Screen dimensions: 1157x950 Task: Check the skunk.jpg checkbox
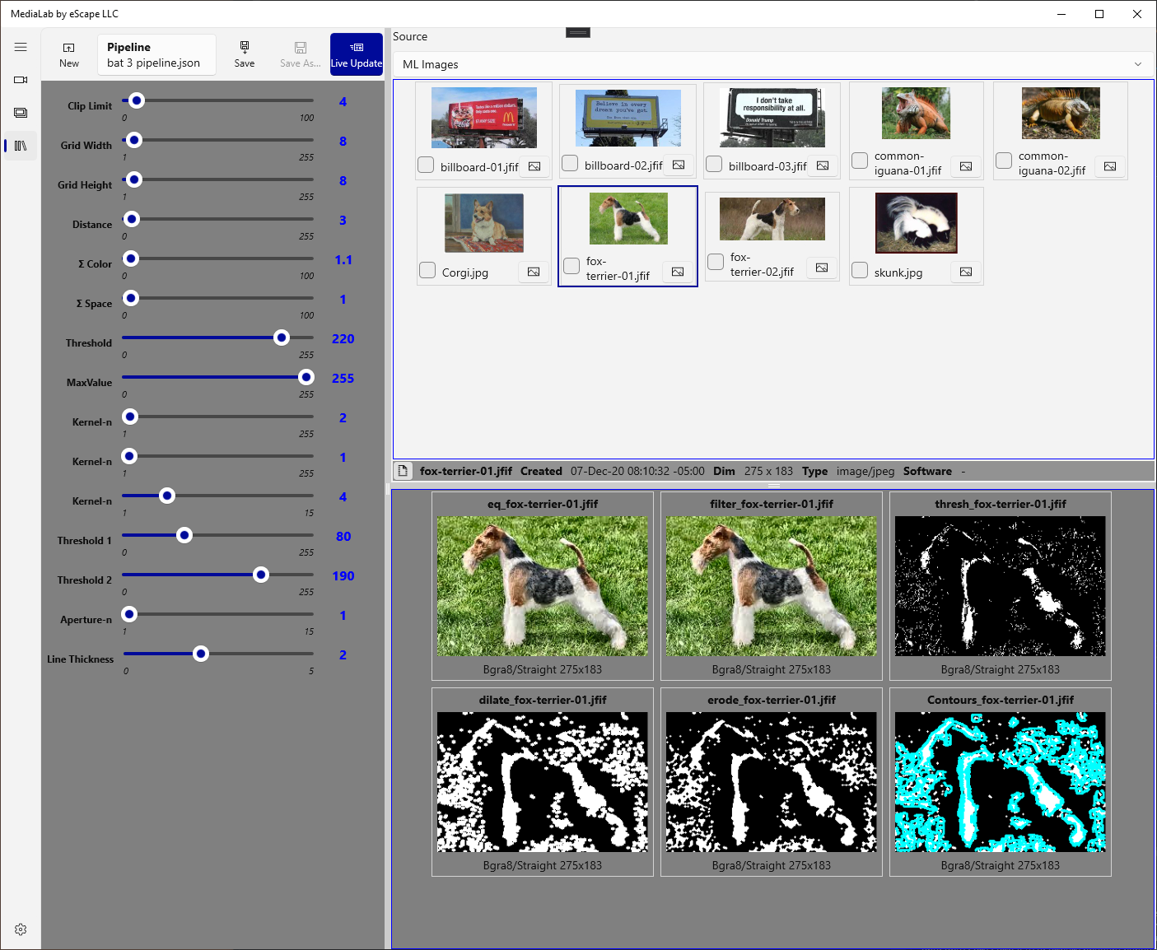pyautogui.click(x=860, y=270)
